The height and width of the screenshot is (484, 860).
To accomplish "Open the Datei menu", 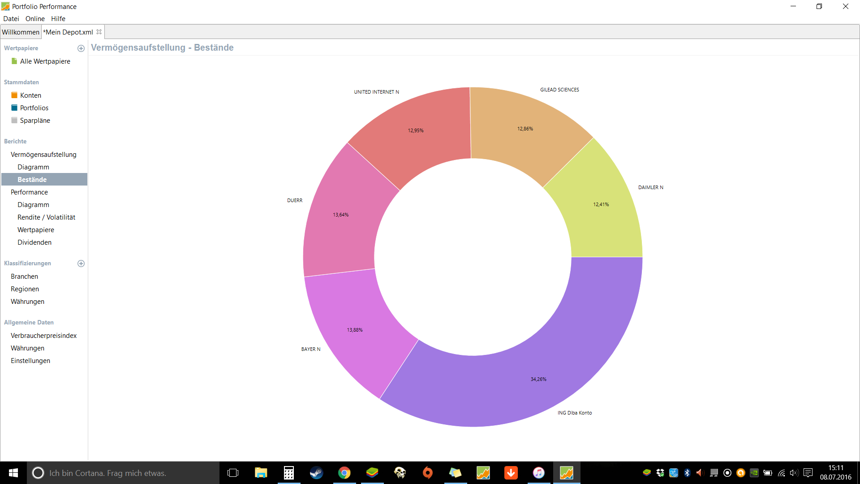I will (11, 19).
